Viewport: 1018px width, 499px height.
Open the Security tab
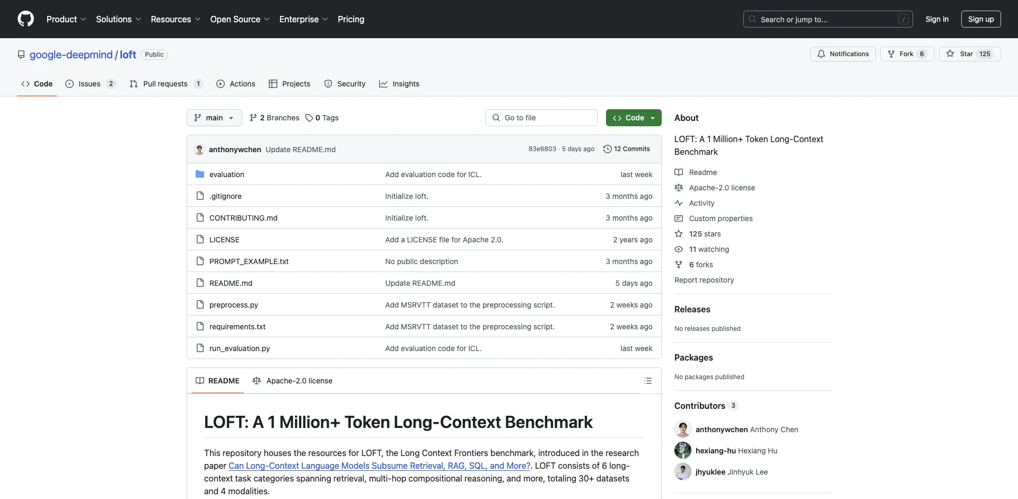coord(345,84)
